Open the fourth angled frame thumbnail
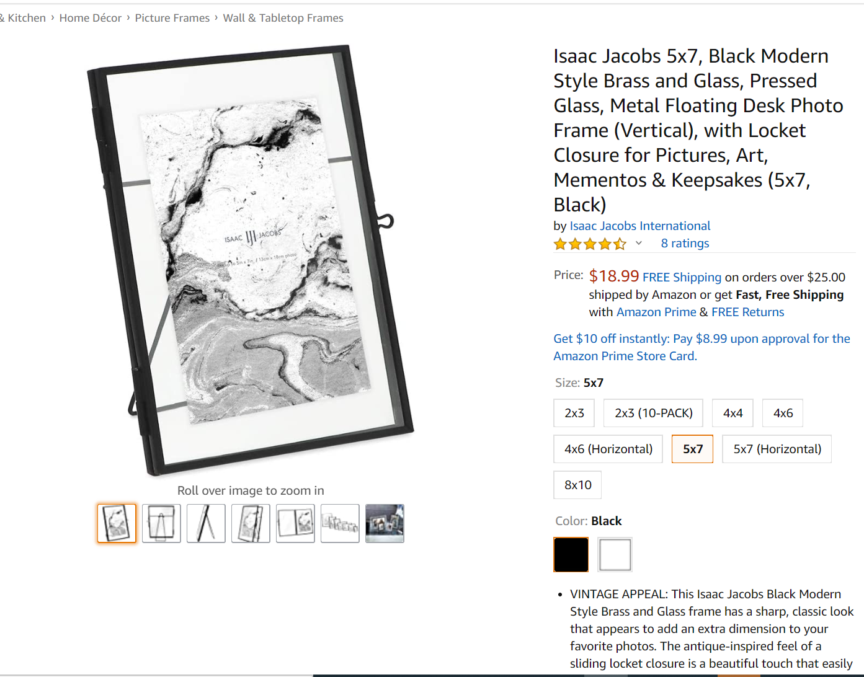 coord(251,523)
